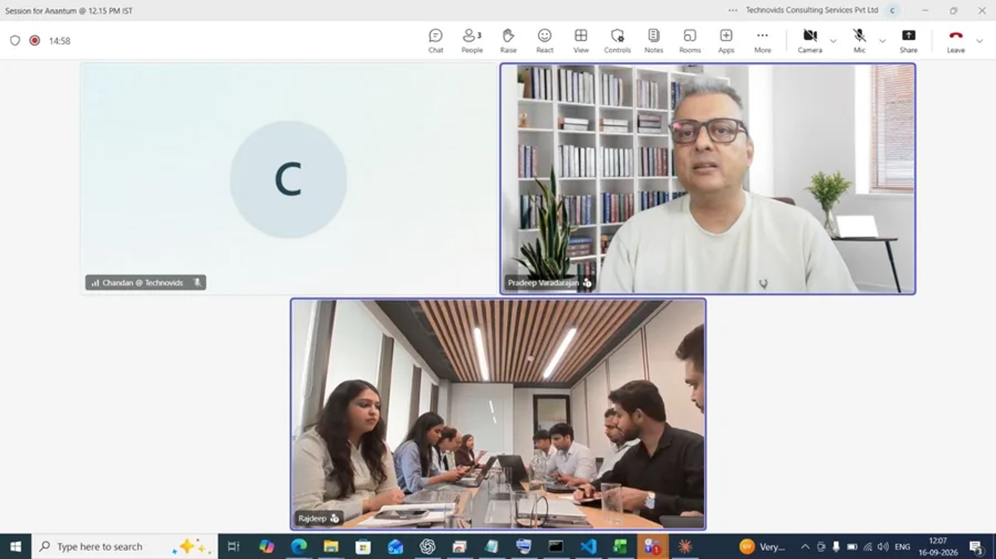
Task: Select Pradeep Varadarajan's video tile
Action: pyautogui.click(x=708, y=179)
